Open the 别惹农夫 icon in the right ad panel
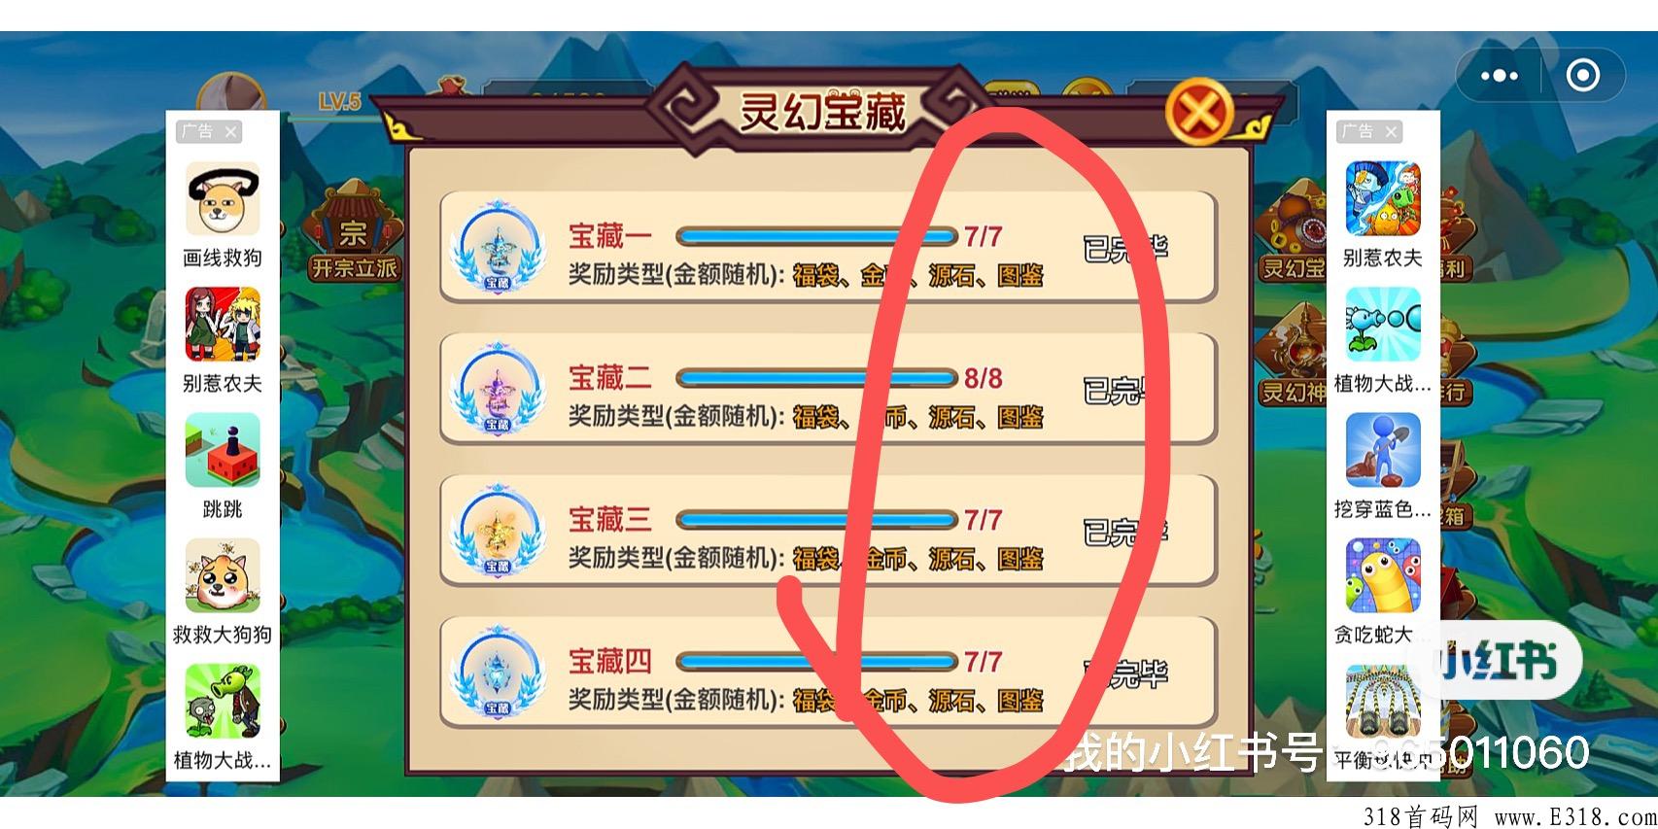 click(x=1383, y=200)
